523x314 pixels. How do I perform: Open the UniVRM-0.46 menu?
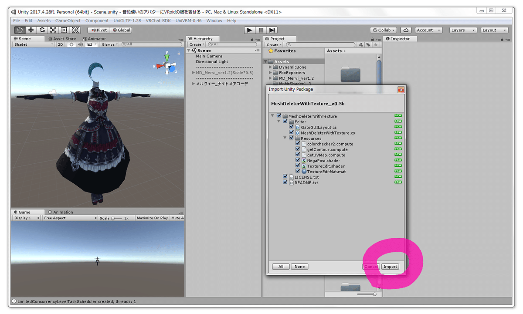tap(189, 20)
